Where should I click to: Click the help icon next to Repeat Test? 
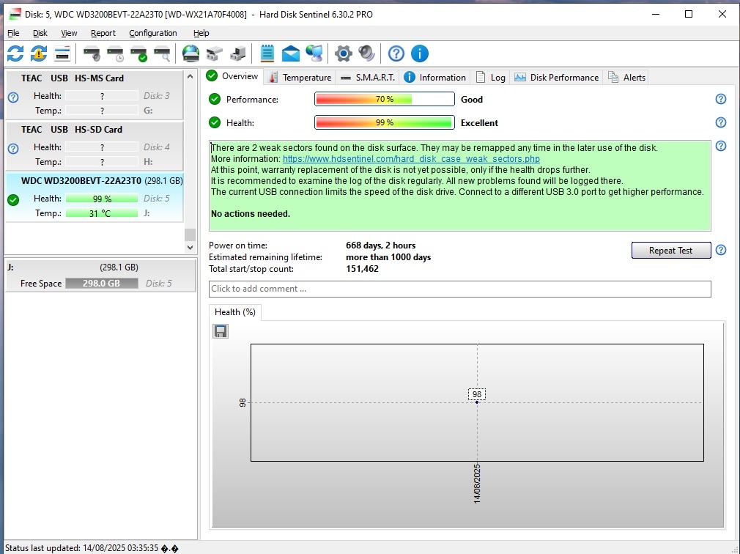point(721,250)
